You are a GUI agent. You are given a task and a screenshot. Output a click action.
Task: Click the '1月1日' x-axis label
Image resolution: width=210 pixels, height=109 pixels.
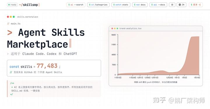[x=177, y=77]
